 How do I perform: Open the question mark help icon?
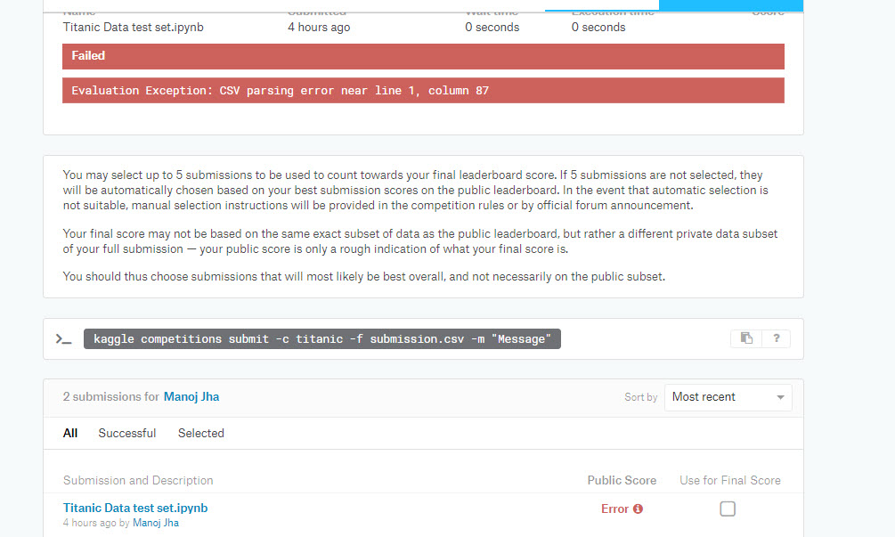(x=776, y=338)
